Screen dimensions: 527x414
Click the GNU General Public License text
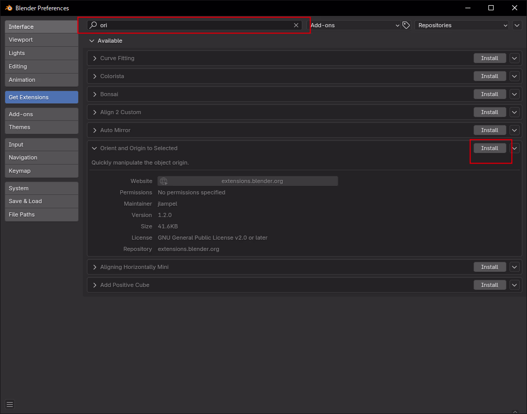(x=212, y=238)
